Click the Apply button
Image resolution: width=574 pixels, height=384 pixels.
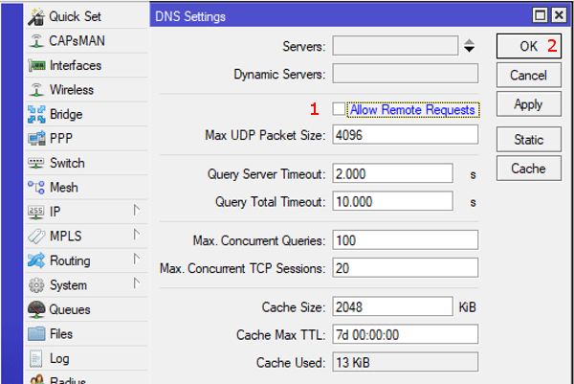coord(529,104)
